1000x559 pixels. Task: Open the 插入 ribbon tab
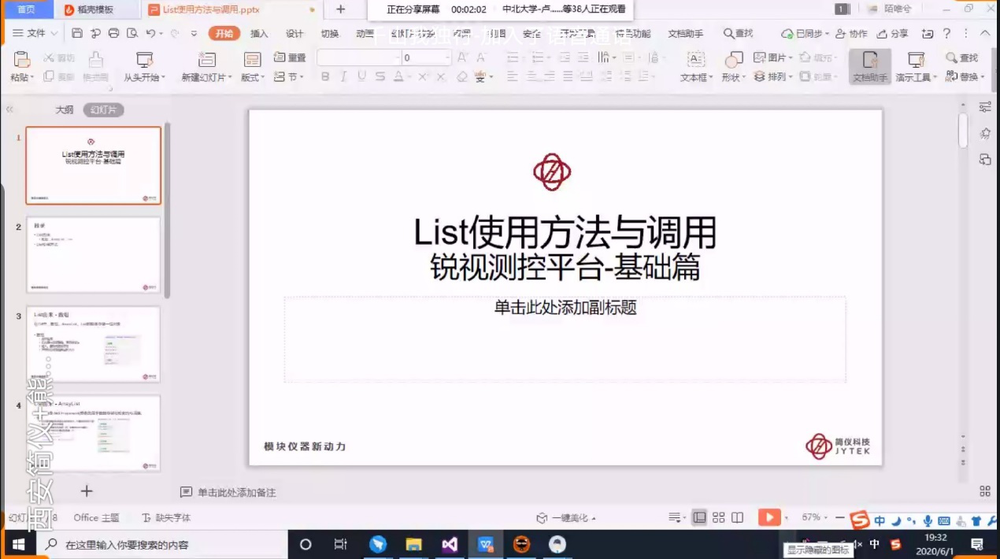pyautogui.click(x=259, y=33)
